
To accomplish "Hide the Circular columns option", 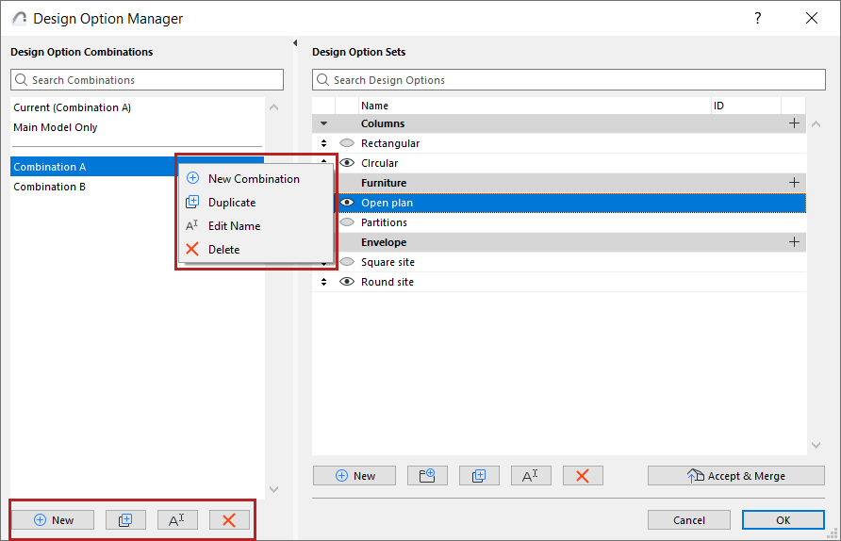I will pyautogui.click(x=347, y=162).
